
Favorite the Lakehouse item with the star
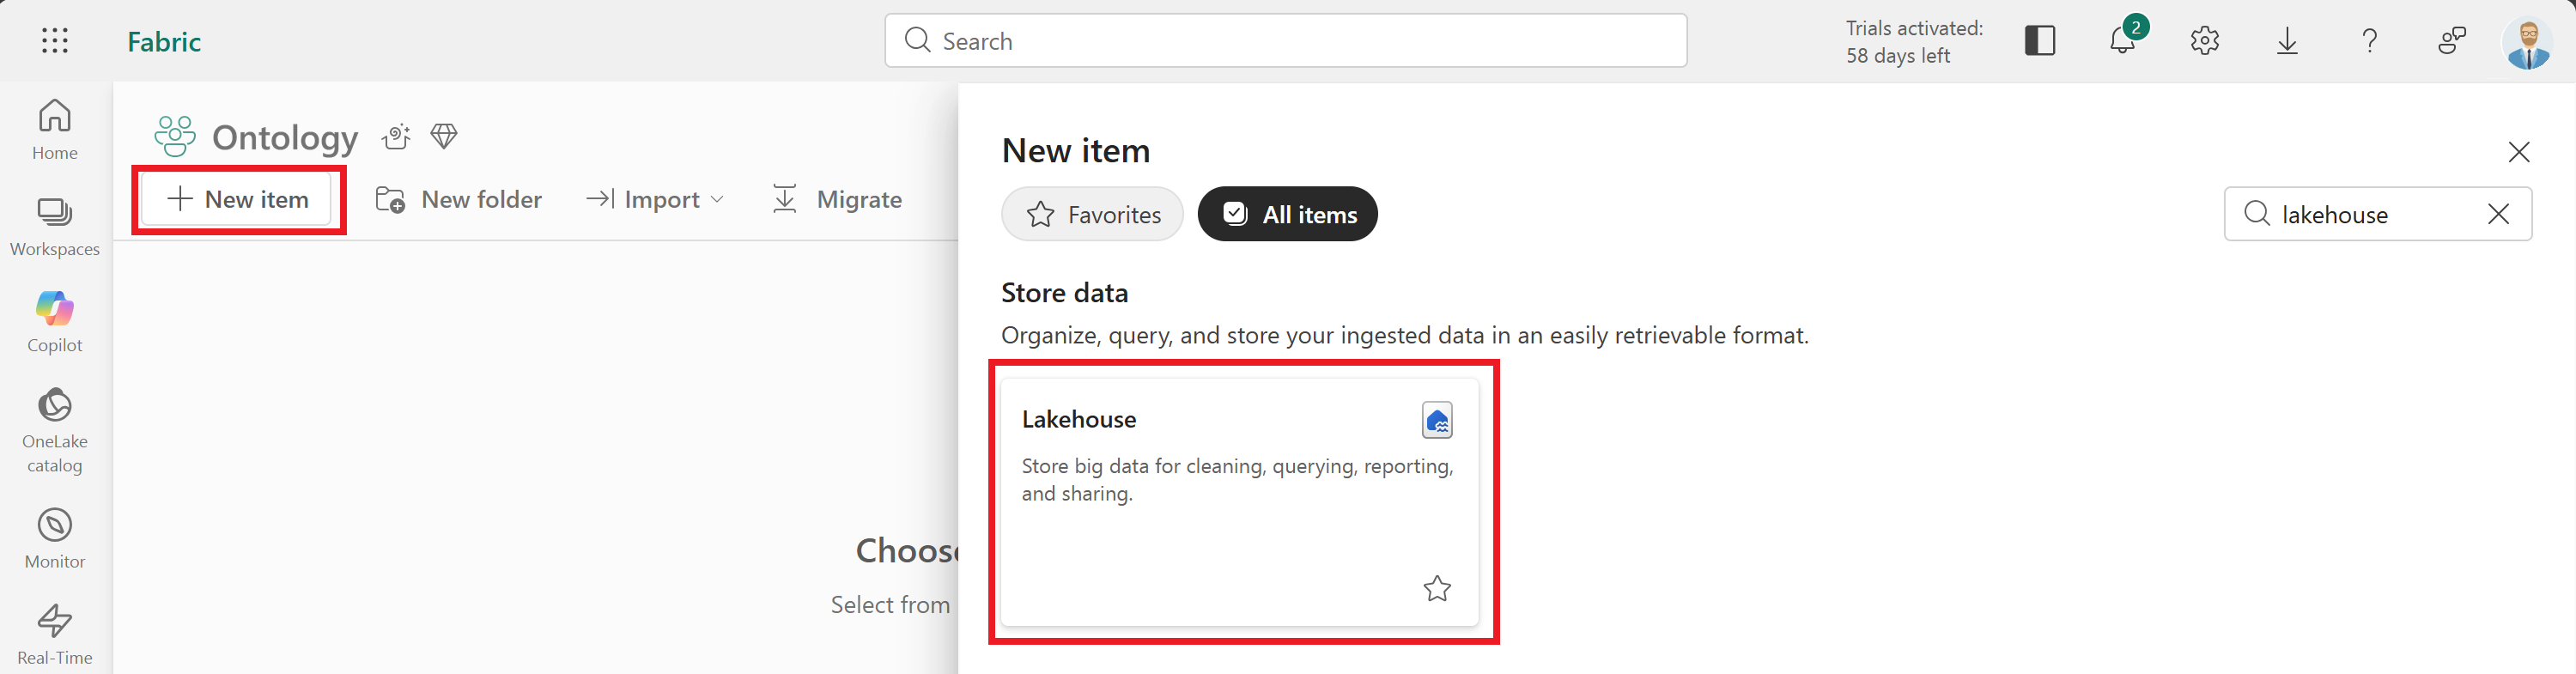coord(1437,589)
